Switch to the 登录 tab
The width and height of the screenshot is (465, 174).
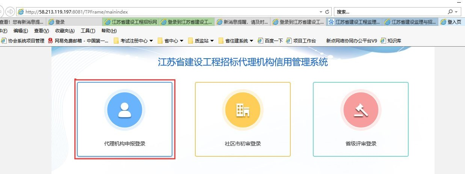(x=75, y=22)
